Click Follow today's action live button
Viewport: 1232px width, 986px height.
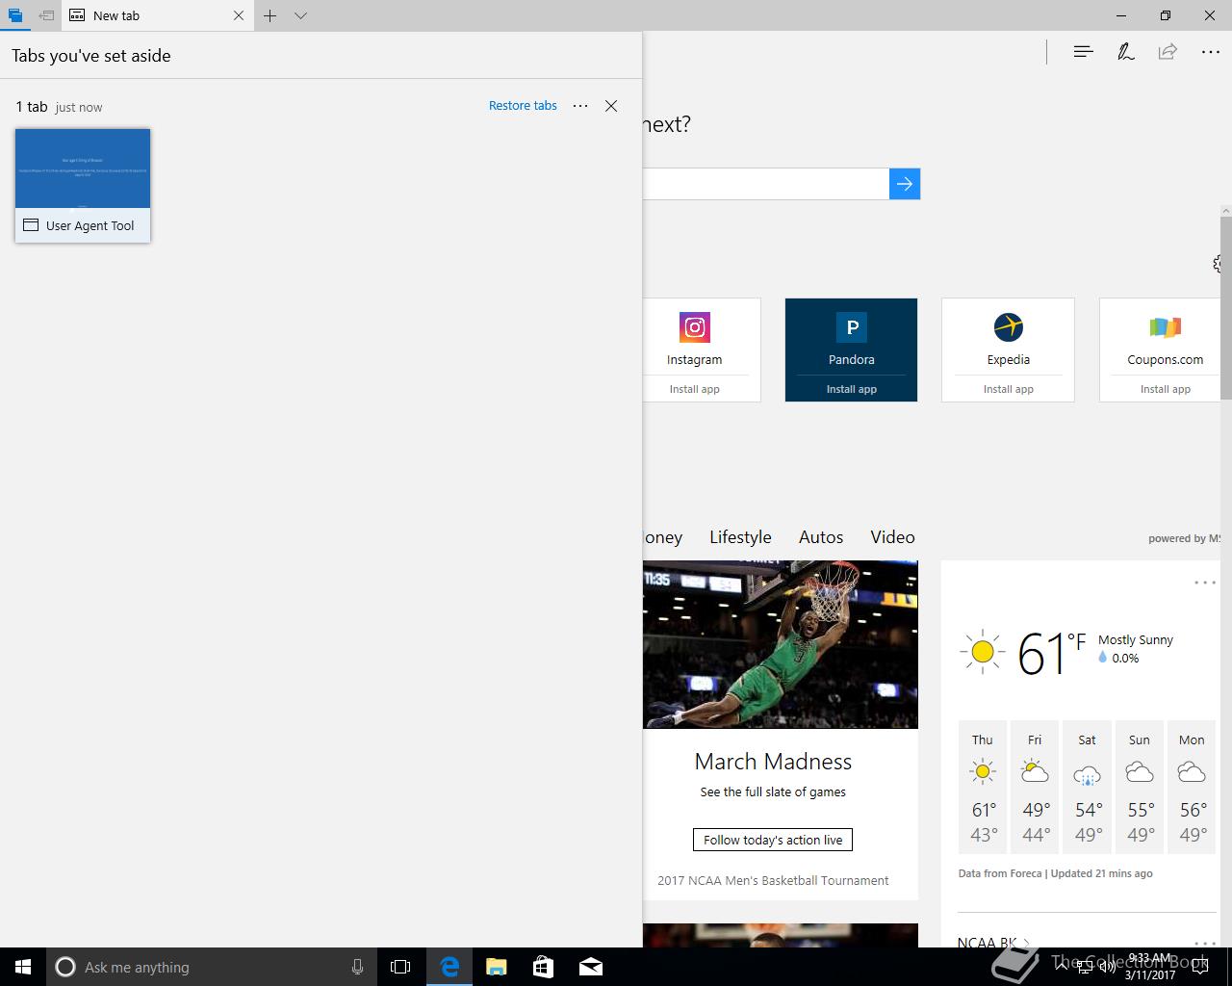point(773,840)
